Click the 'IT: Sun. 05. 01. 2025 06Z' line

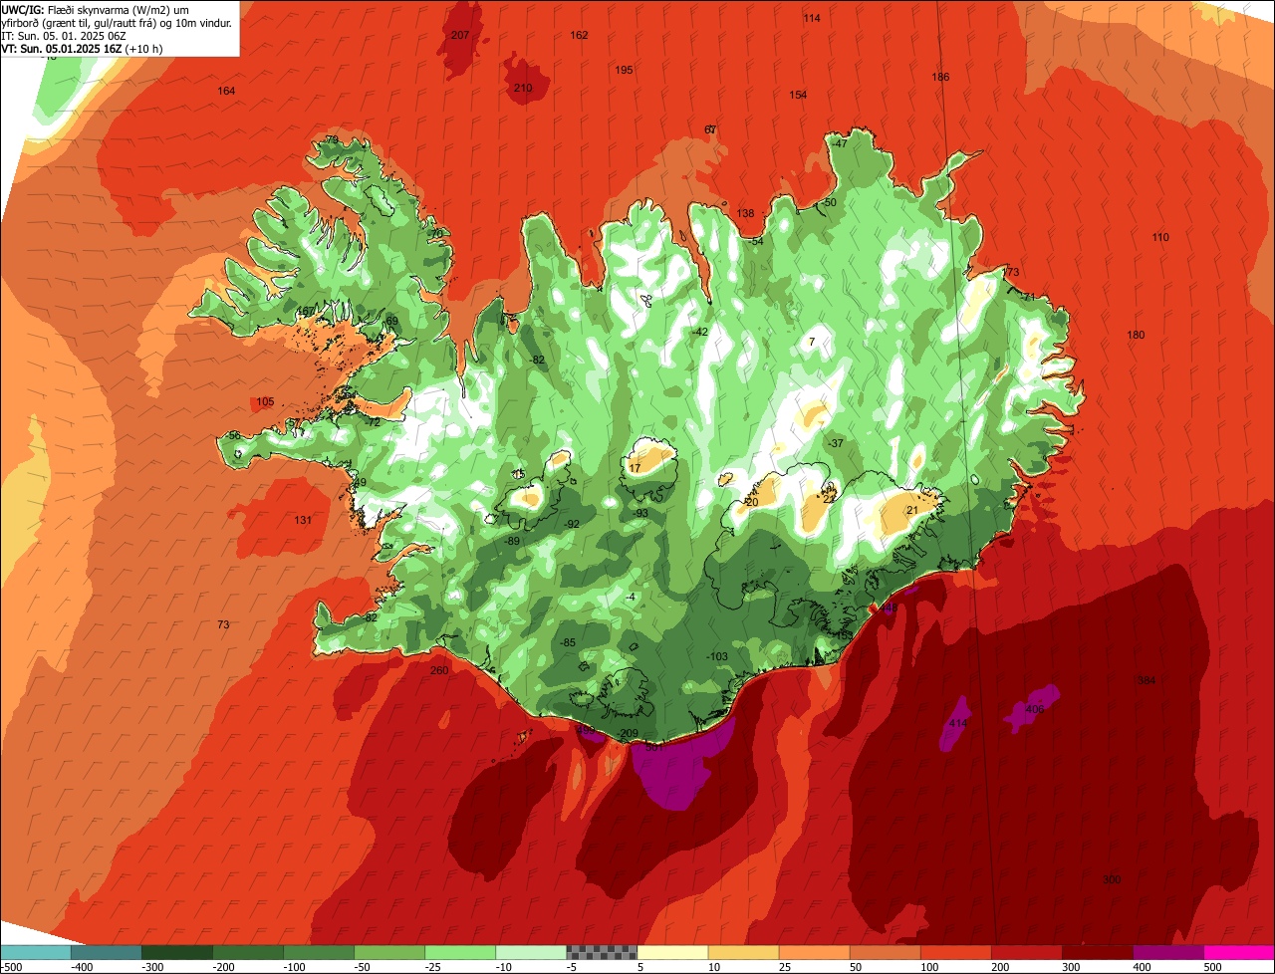[x=63, y=35]
